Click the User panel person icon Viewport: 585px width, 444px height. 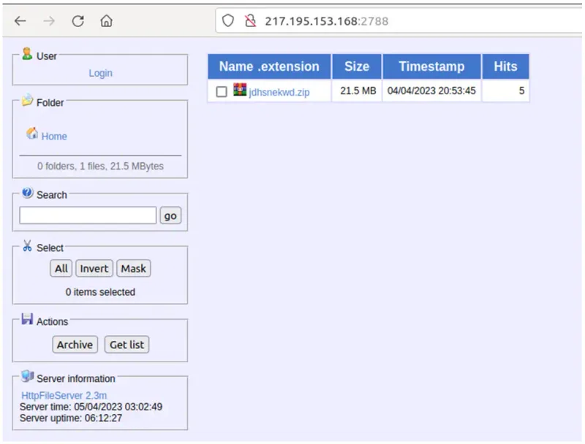click(27, 53)
